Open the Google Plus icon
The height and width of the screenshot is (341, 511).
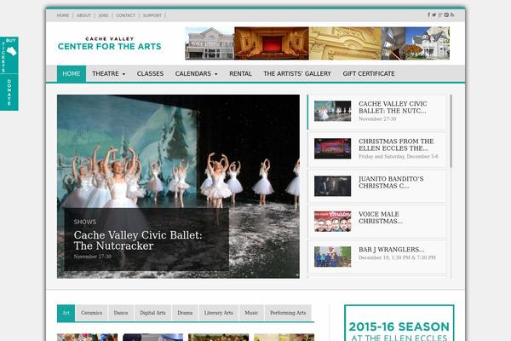(440, 15)
